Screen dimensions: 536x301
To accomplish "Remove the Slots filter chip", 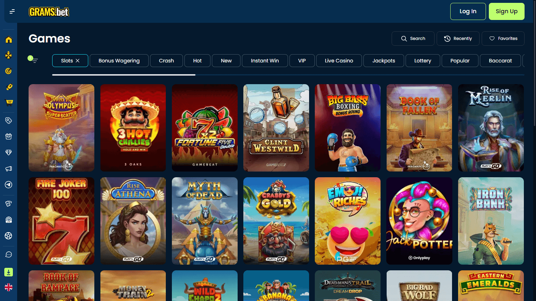I will coord(78,61).
